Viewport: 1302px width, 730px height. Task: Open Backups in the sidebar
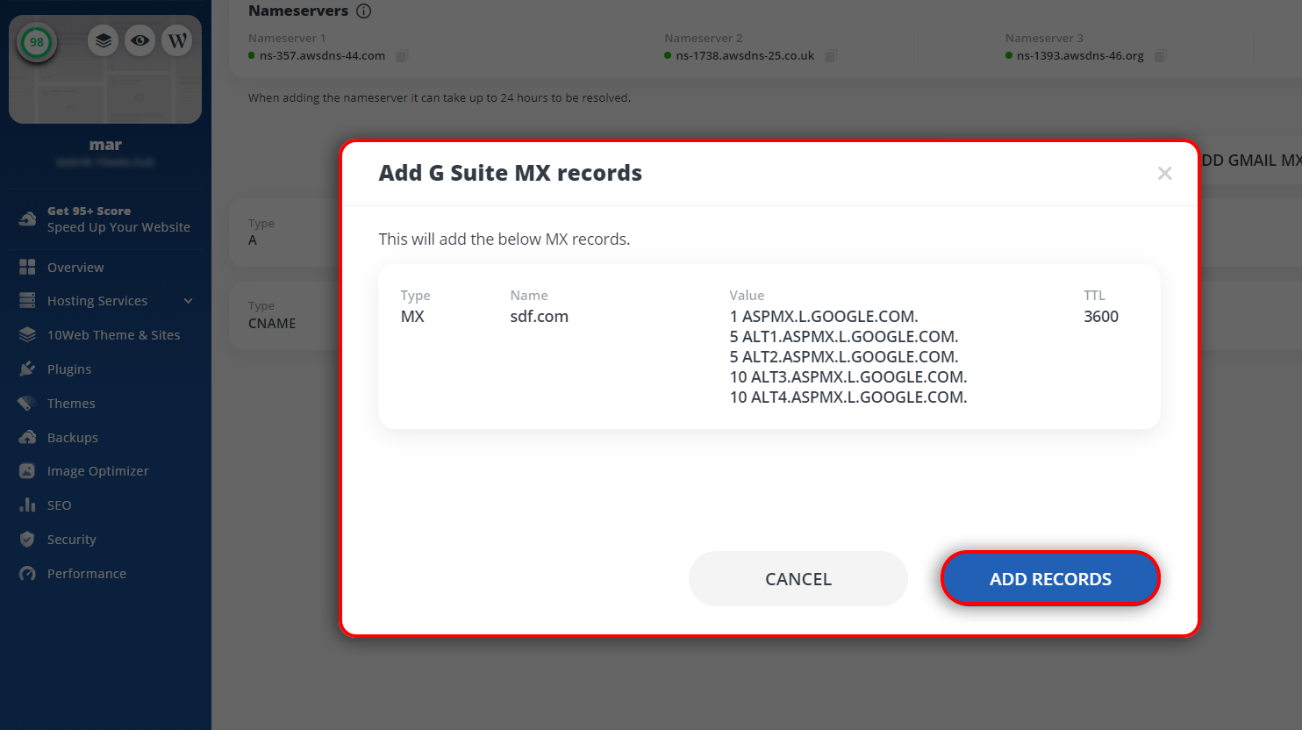coord(73,438)
